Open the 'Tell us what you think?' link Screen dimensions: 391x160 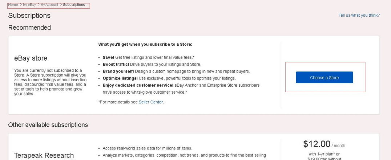point(359,15)
